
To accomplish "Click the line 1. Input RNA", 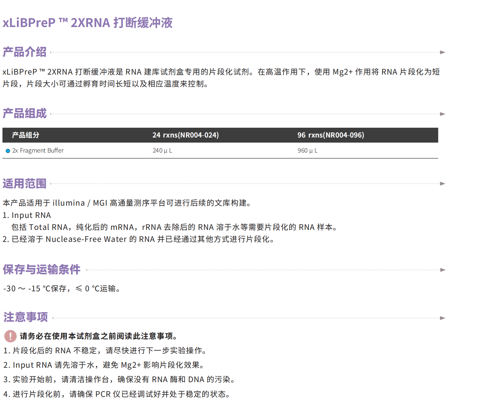I will click(x=27, y=215).
